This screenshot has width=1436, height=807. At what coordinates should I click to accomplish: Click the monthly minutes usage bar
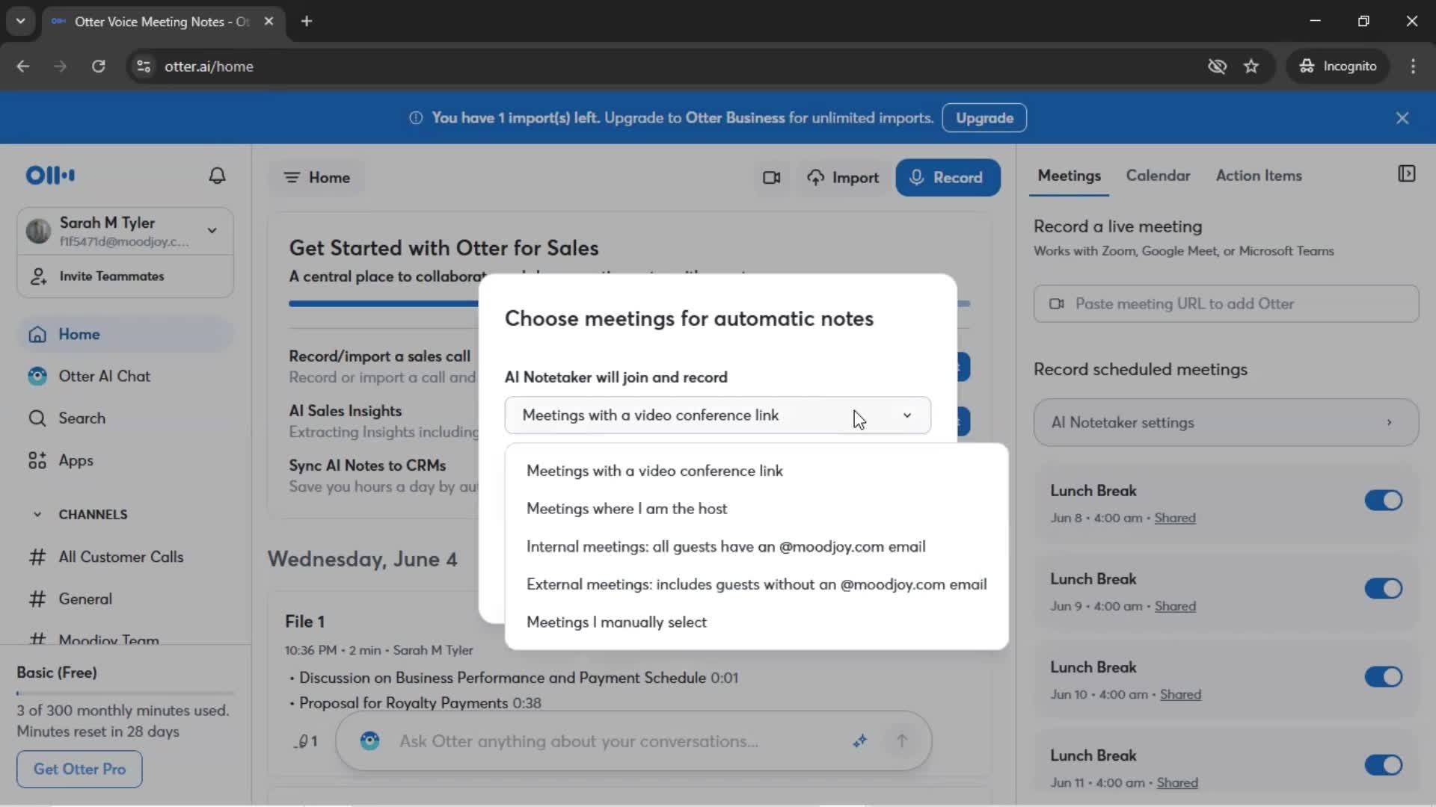[x=125, y=693]
